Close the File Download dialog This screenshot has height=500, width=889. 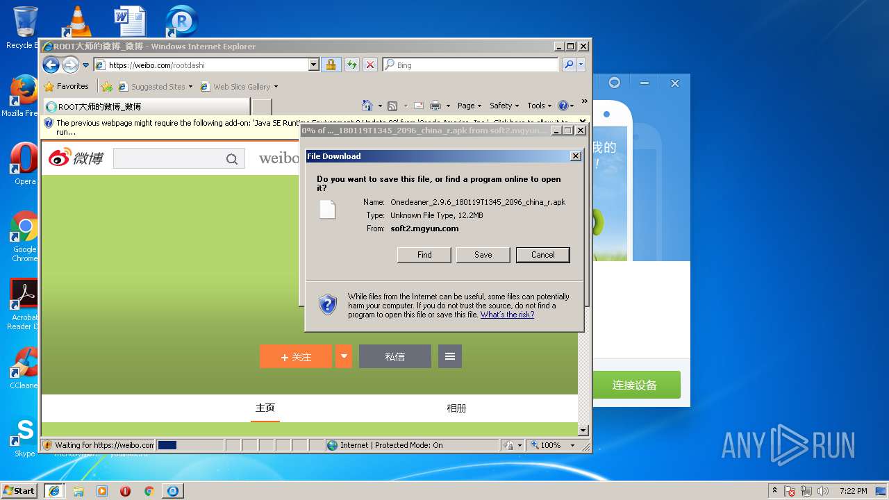pos(576,156)
